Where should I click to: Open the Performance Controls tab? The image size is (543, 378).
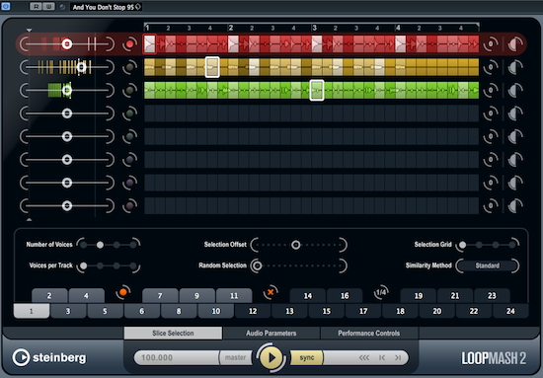(x=369, y=333)
